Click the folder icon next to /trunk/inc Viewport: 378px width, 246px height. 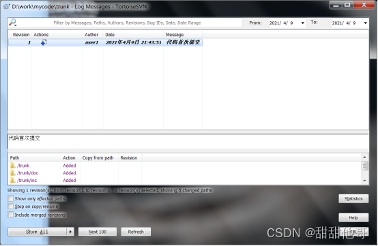(13, 181)
